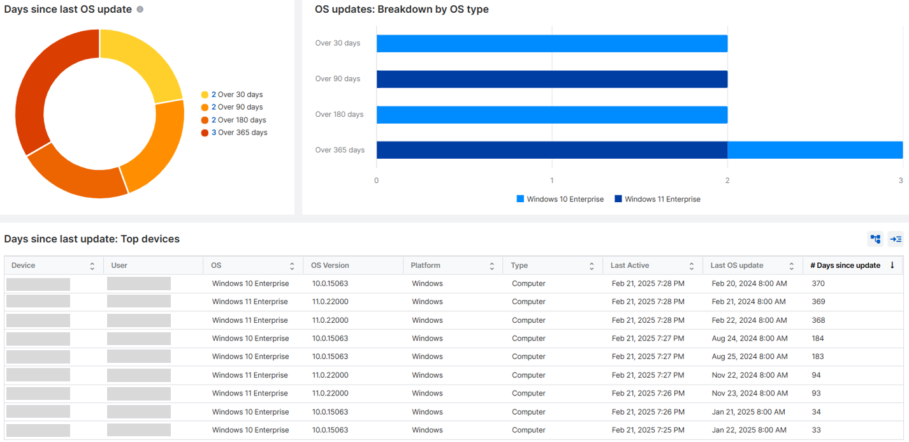Click the sort arrows in the Platform column
Viewport: 909px width, 442px height.
(x=492, y=266)
